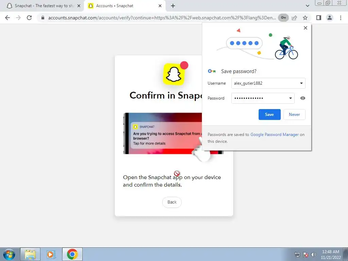Close the Accounts • Snapchat tab
Screen dimensions: 348x261
click(x=160, y=6)
